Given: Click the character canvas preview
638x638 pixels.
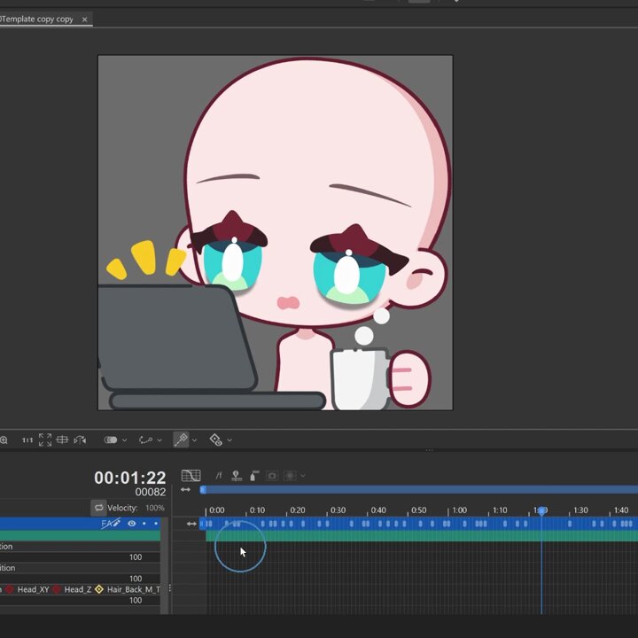Looking at the screenshot, I should coord(276,233).
